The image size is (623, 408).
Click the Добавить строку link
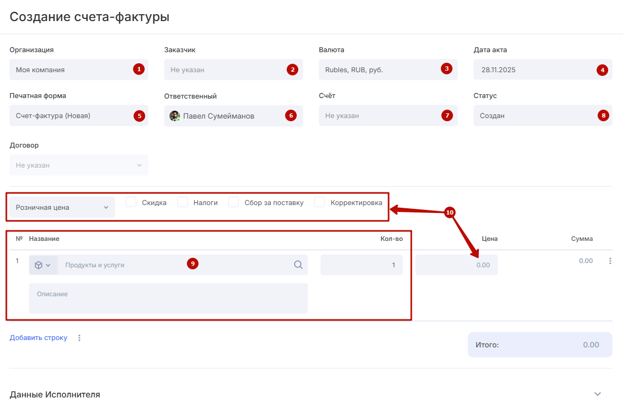tap(39, 338)
